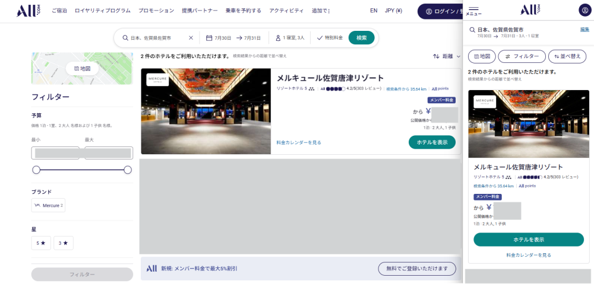This screenshot has width=594, height=284.
Task: Click the ALL.com logo in desktop header
Action: coord(29,11)
